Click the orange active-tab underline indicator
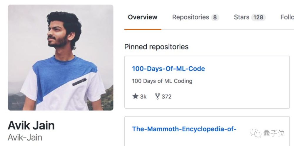Screen dimensions: 294x146 (143, 29)
